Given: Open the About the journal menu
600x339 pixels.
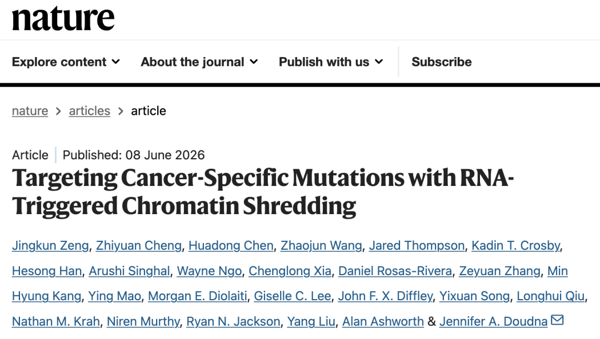Looking at the screenshot, I should [199, 62].
